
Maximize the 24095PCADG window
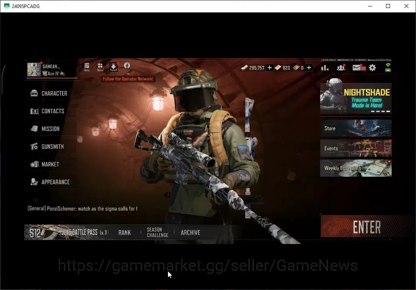click(388, 6)
